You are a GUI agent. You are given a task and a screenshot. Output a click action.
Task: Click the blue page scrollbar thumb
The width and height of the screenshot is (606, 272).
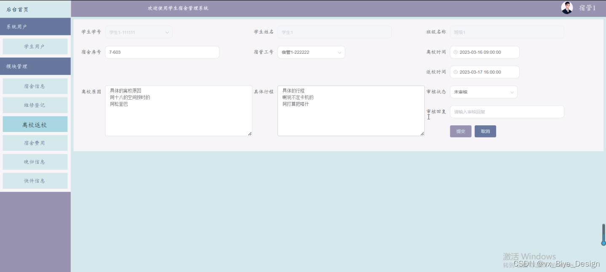click(x=603, y=235)
